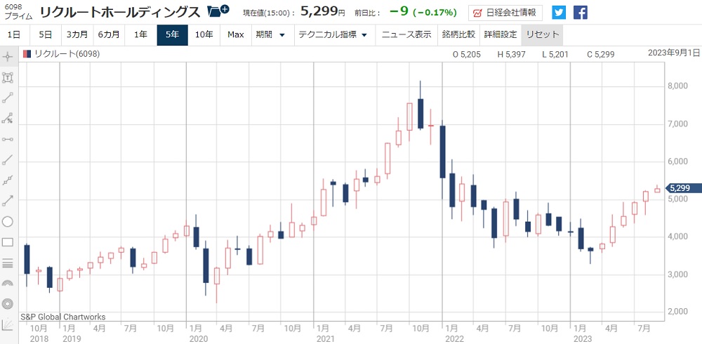Select the percent change line tool
The image size is (702, 344).
point(8,118)
